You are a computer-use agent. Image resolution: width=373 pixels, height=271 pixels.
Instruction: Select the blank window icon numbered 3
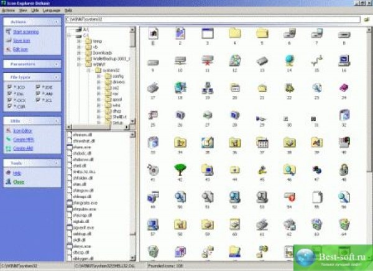coord(208,34)
